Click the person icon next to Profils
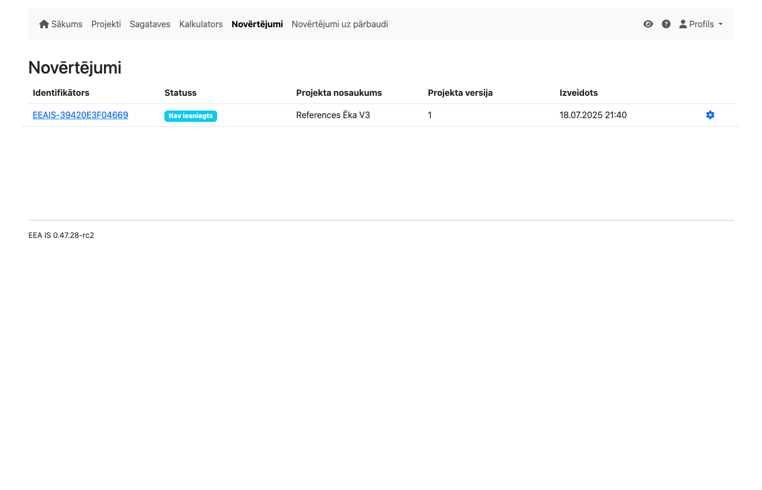Screen dimensions: 762x490 (x=683, y=24)
